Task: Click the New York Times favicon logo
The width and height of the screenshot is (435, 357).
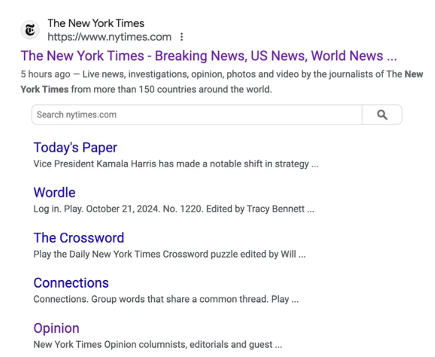Action: point(30,30)
